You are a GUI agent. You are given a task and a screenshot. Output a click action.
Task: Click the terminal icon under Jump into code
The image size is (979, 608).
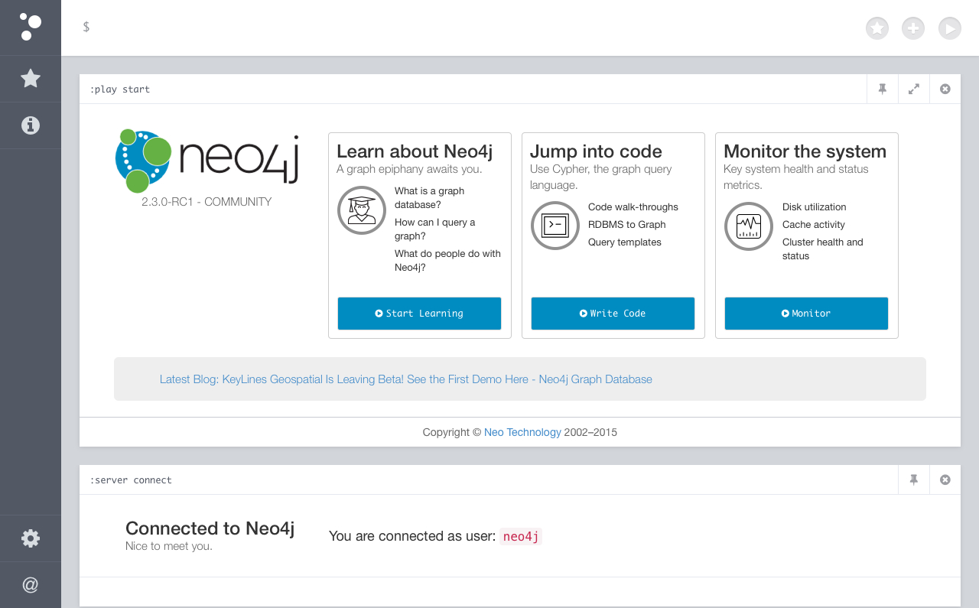[x=555, y=226]
